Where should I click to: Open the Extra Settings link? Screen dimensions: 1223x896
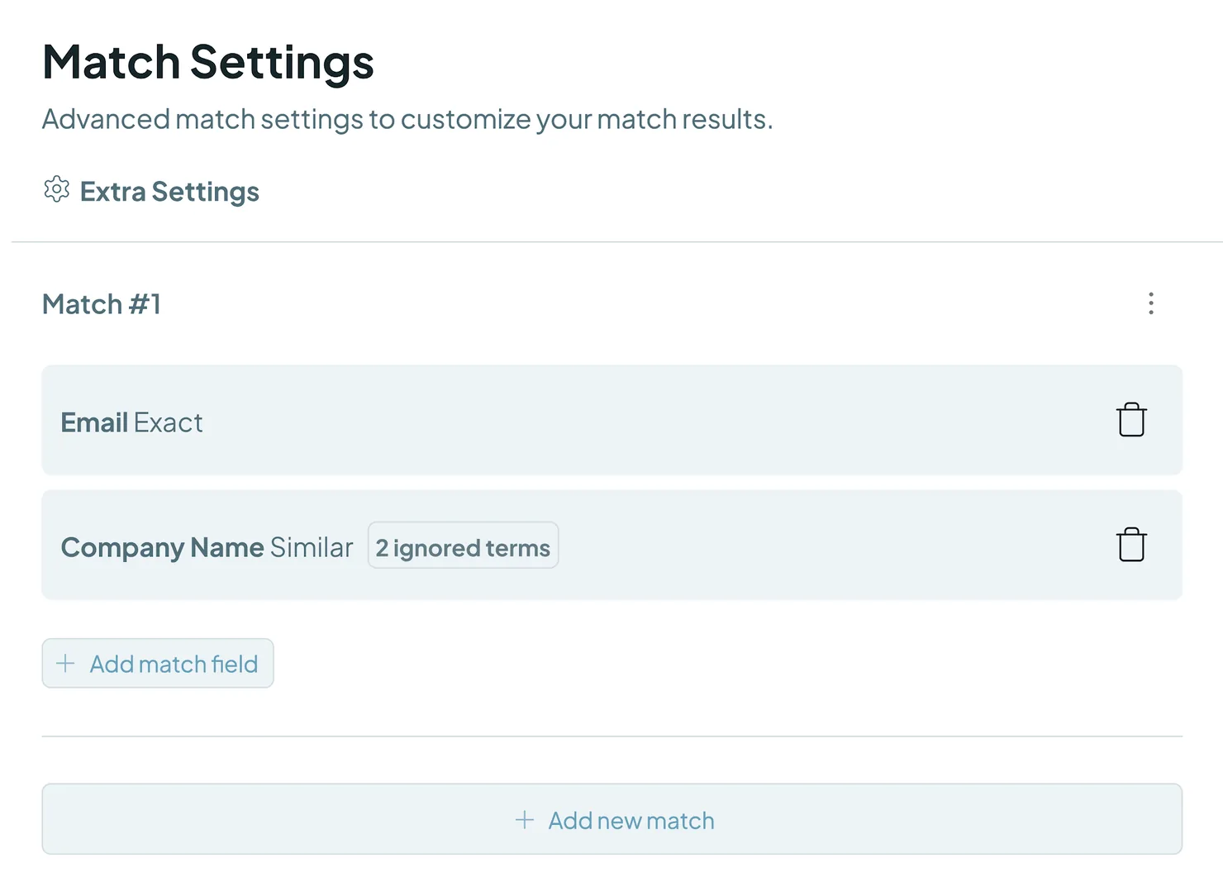tap(169, 192)
